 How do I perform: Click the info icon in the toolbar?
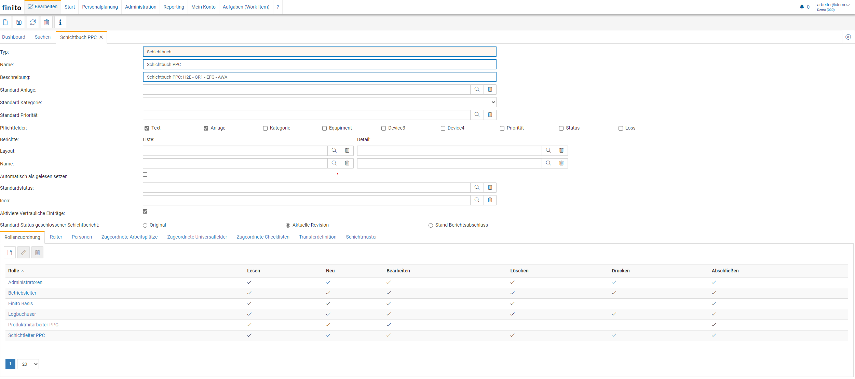(x=60, y=22)
